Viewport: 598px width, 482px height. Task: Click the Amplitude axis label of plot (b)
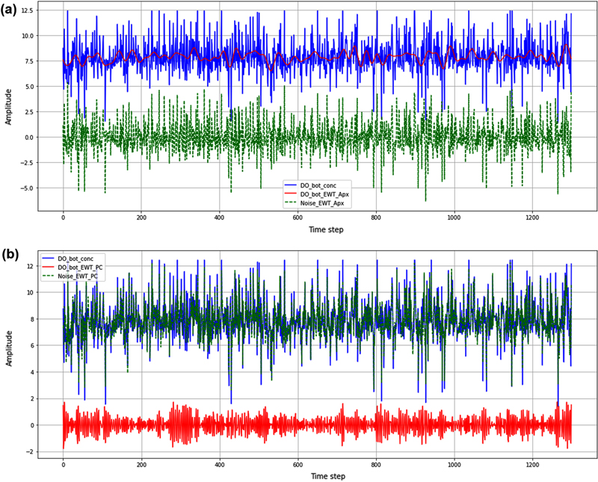9,348
